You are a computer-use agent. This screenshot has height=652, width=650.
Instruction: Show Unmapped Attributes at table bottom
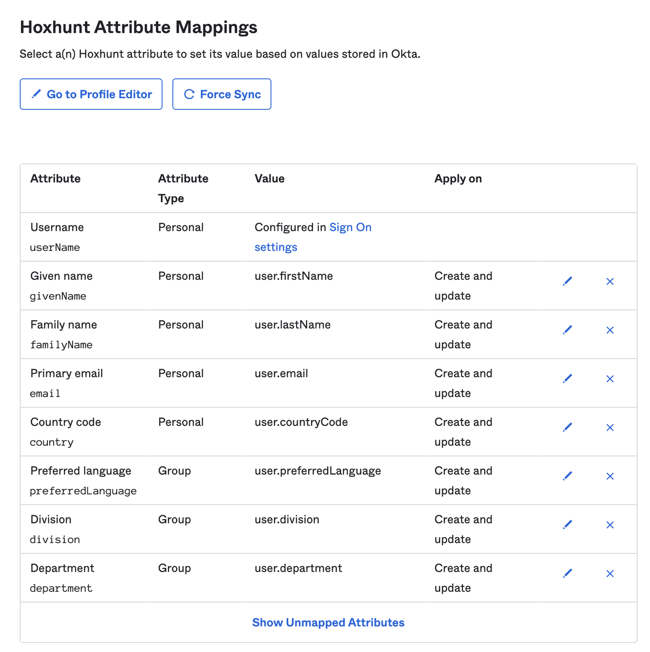(328, 622)
